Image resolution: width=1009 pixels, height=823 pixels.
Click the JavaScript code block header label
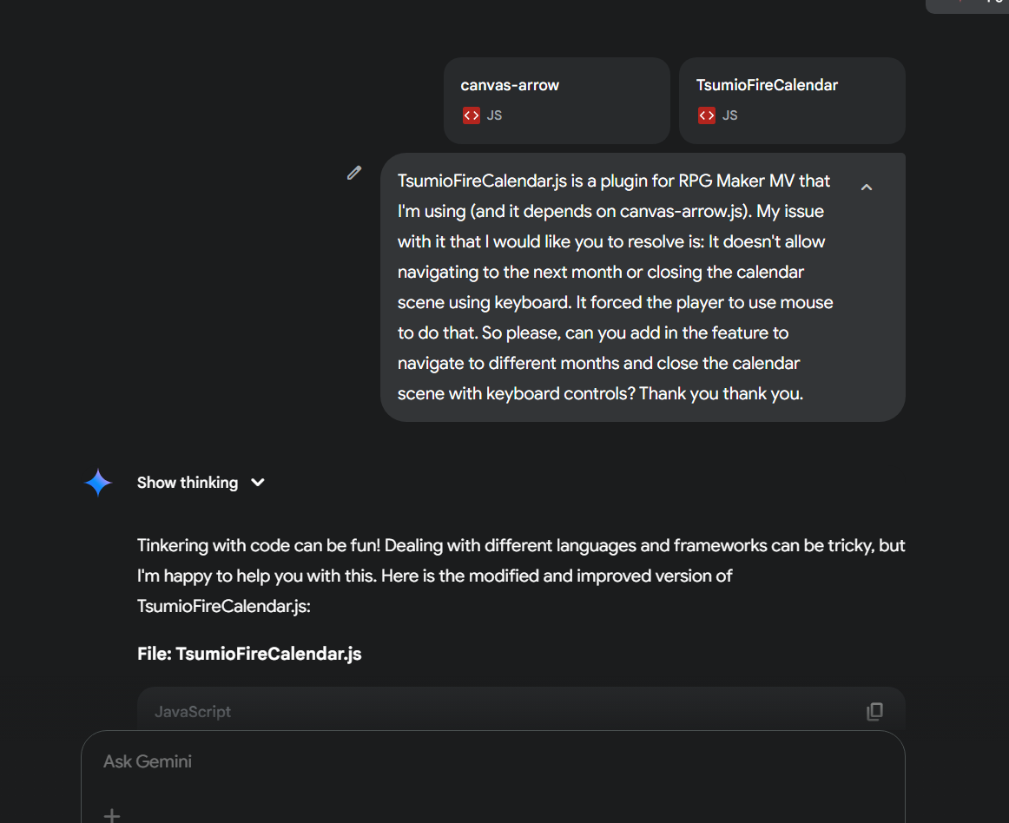click(x=193, y=712)
